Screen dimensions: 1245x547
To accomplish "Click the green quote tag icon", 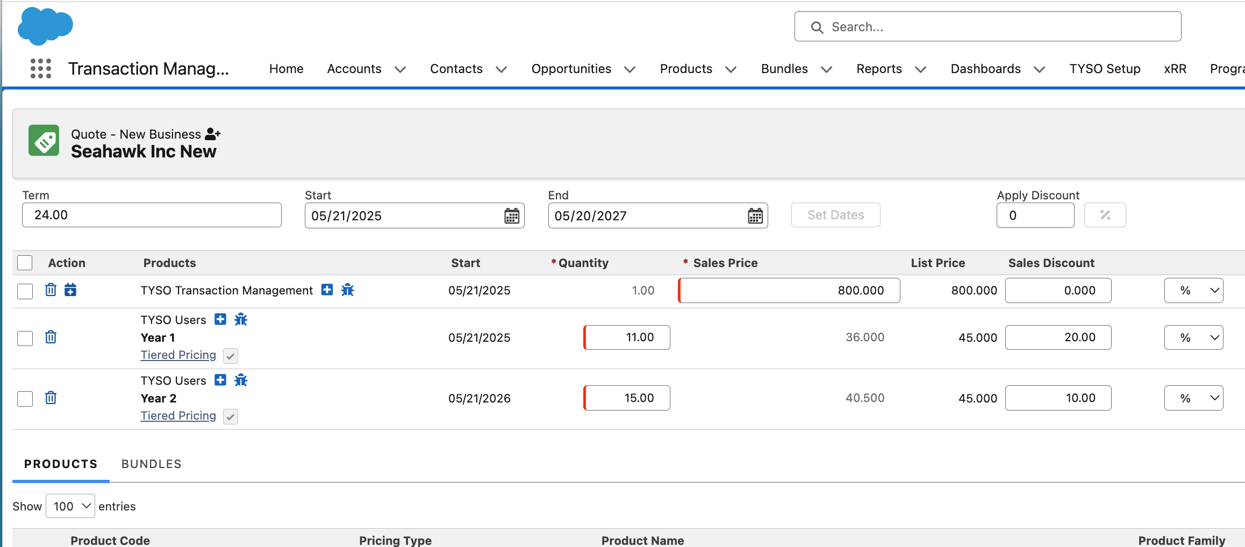I will (44, 141).
